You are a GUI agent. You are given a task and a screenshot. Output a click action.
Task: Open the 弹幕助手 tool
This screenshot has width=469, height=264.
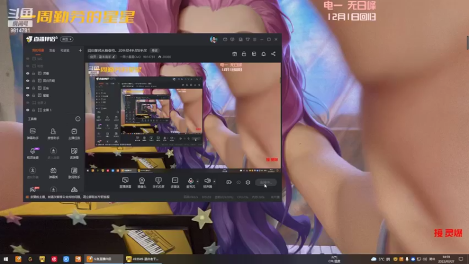[33, 134]
